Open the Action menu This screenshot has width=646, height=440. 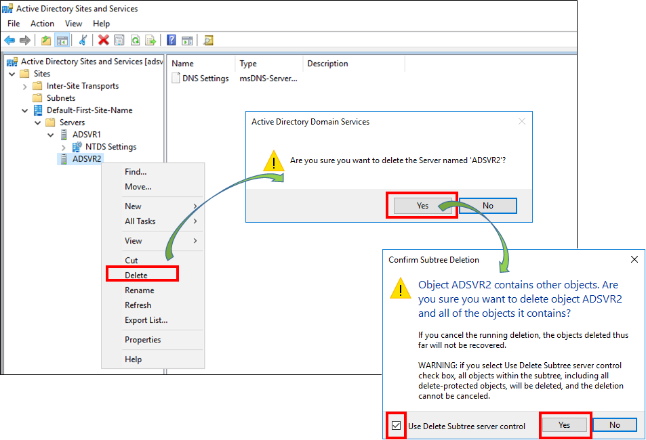tap(42, 24)
